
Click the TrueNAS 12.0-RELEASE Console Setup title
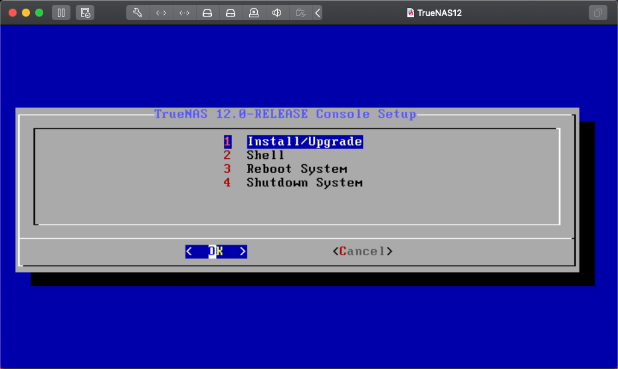click(x=285, y=114)
